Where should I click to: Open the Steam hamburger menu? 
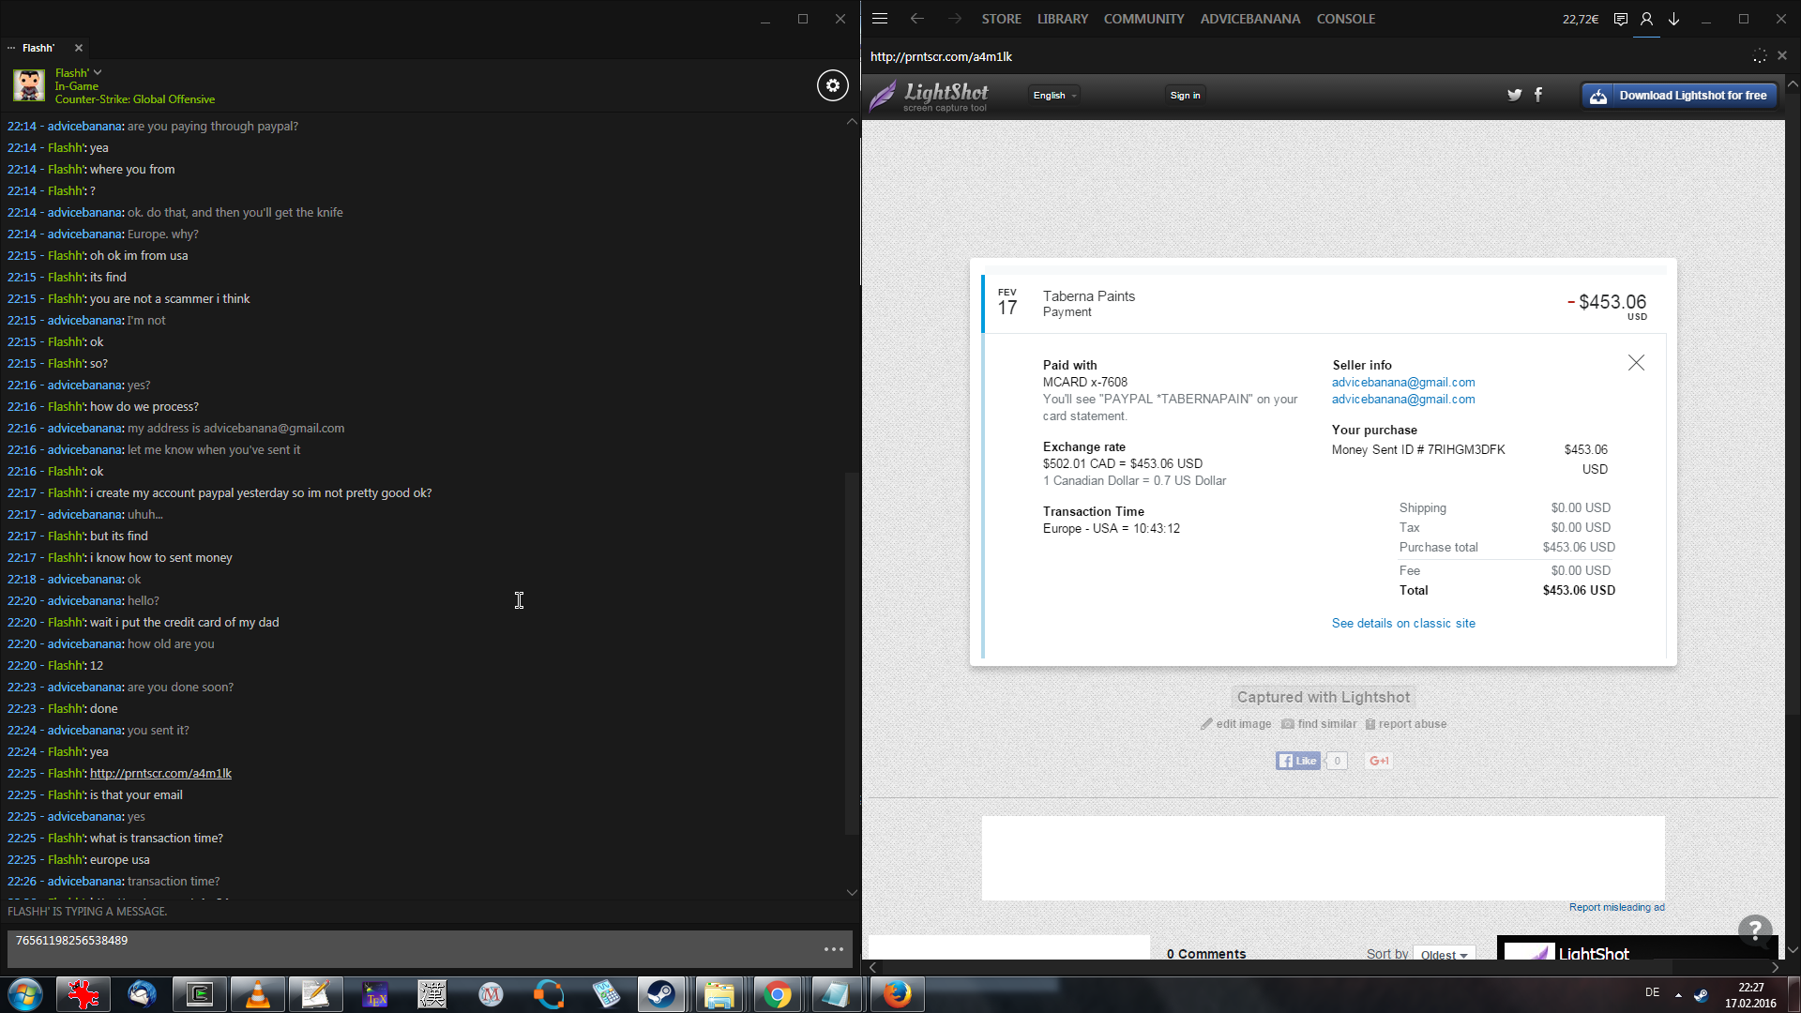[x=879, y=19]
